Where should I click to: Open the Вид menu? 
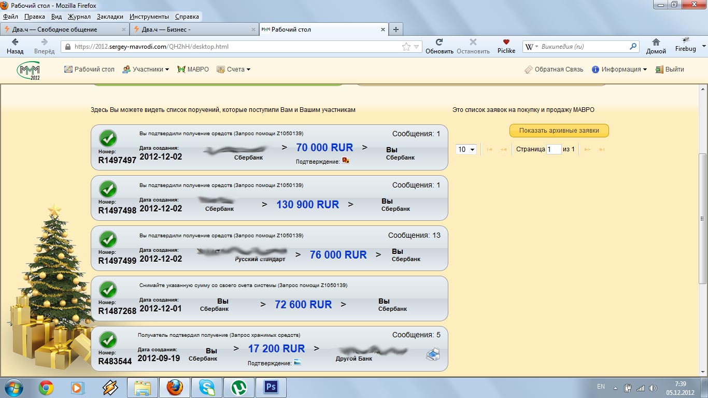pyautogui.click(x=56, y=17)
